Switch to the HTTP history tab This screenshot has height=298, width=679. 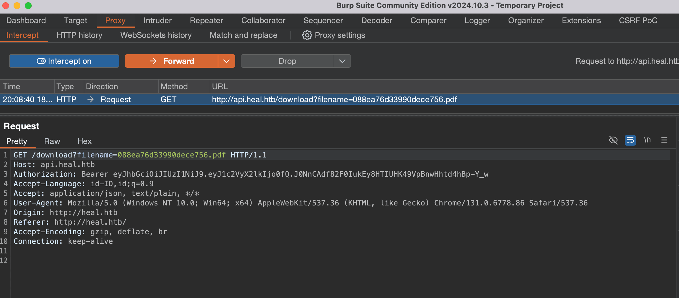click(x=79, y=35)
